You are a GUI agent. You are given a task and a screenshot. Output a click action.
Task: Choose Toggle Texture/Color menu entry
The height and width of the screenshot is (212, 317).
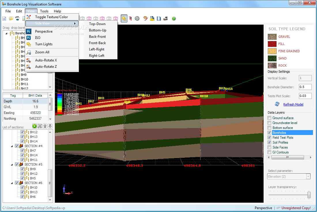(x=52, y=17)
